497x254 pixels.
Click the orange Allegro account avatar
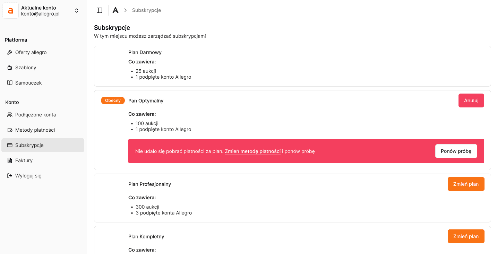(x=10, y=11)
